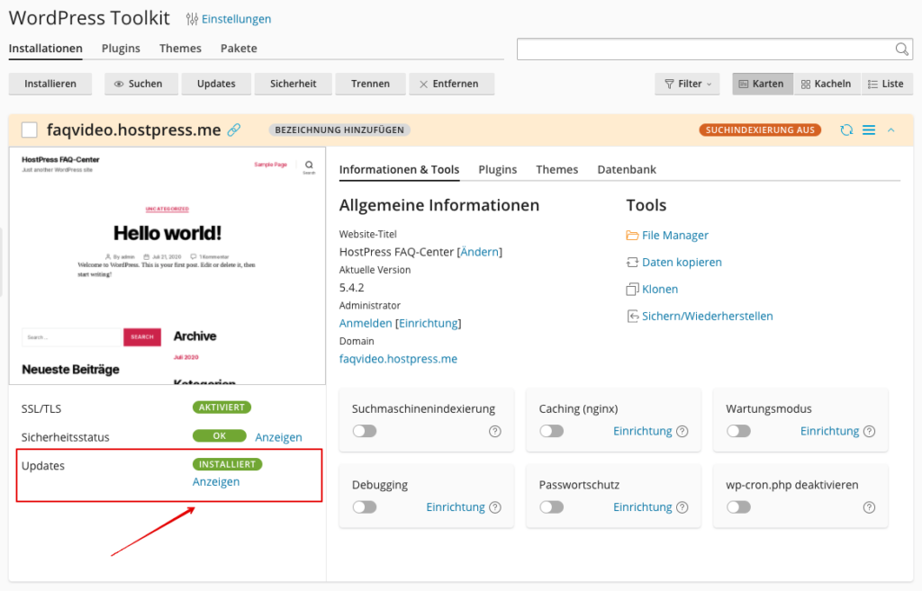The height and width of the screenshot is (591, 922).
Task: Toggle Caching (nginx) switch
Action: pyautogui.click(x=552, y=431)
